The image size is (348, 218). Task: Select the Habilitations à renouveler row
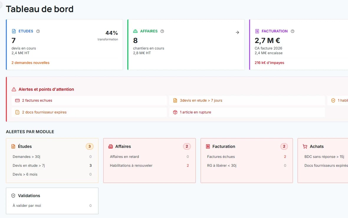click(149, 166)
